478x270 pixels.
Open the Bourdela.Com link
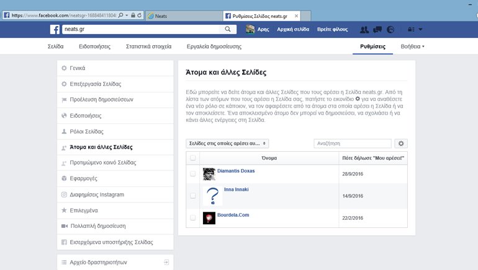coord(233,215)
